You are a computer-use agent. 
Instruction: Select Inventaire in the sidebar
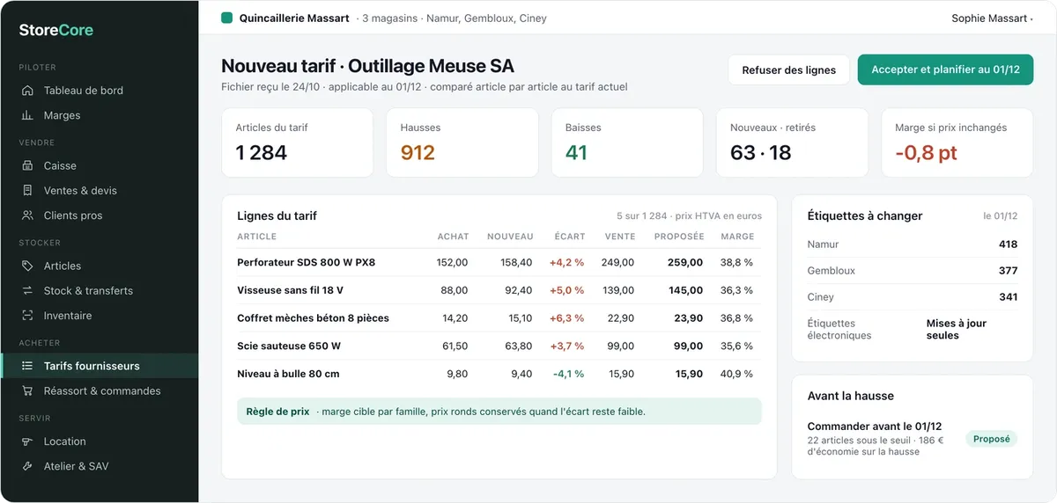[x=99, y=316]
